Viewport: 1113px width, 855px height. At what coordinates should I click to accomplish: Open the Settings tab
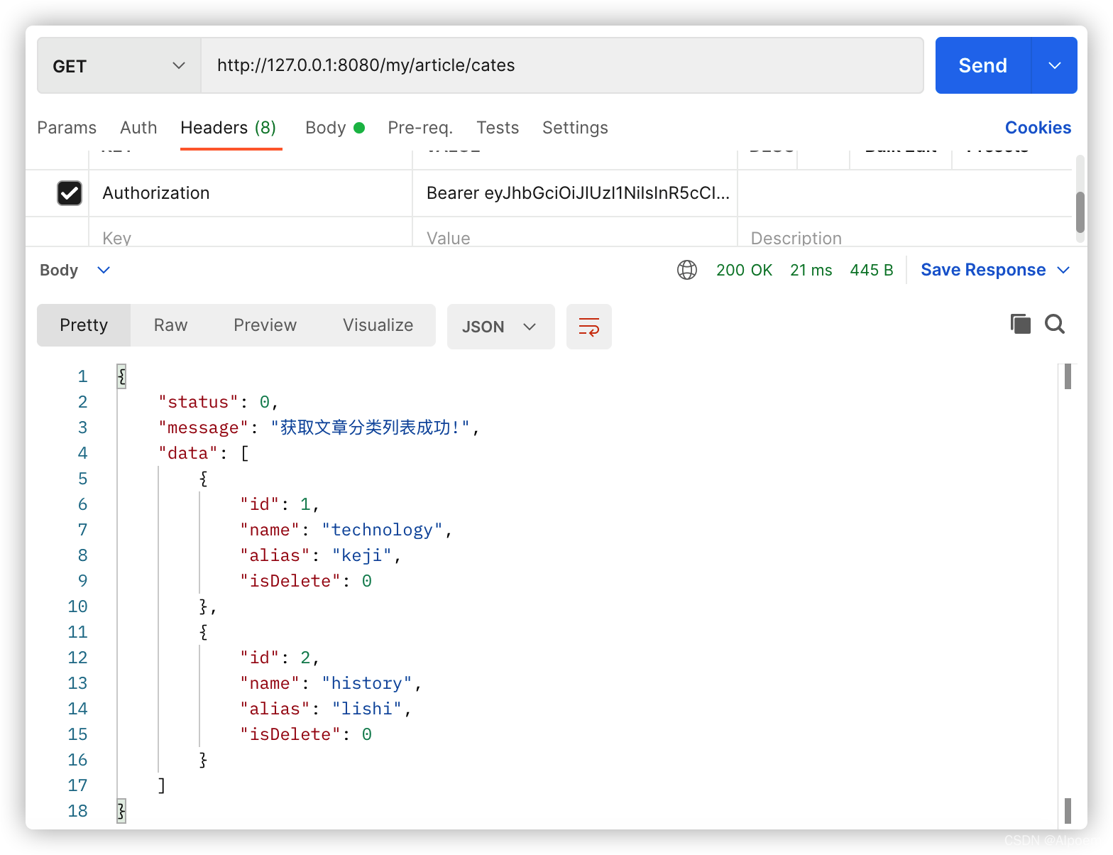(575, 128)
